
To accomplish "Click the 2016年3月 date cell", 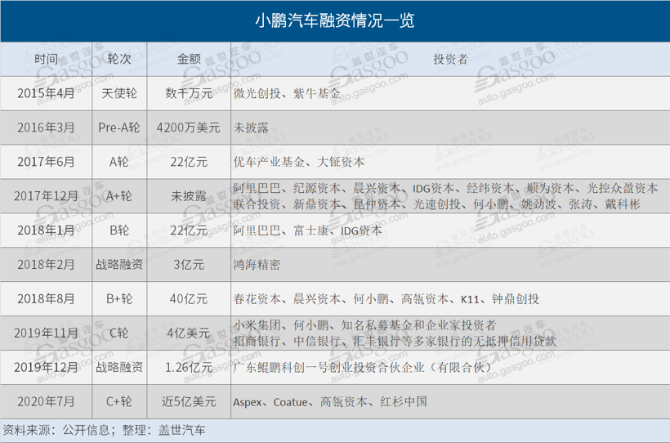I will coord(46,128).
